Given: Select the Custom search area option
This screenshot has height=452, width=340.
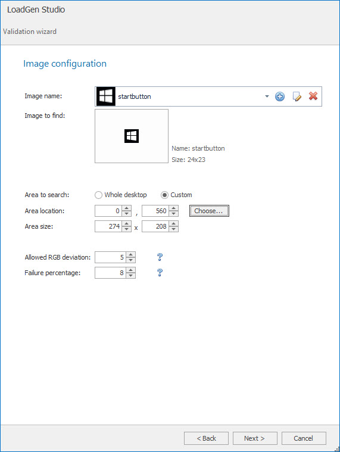Looking at the screenshot, I should point(164,195).
